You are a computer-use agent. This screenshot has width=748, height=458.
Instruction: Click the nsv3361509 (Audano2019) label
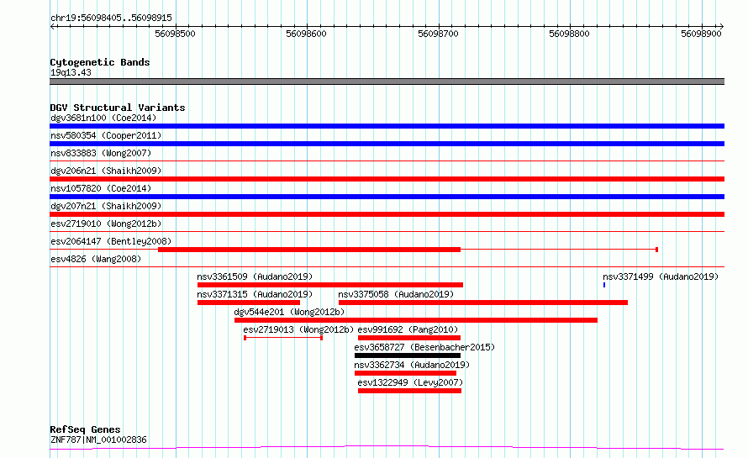pos(255,276)
